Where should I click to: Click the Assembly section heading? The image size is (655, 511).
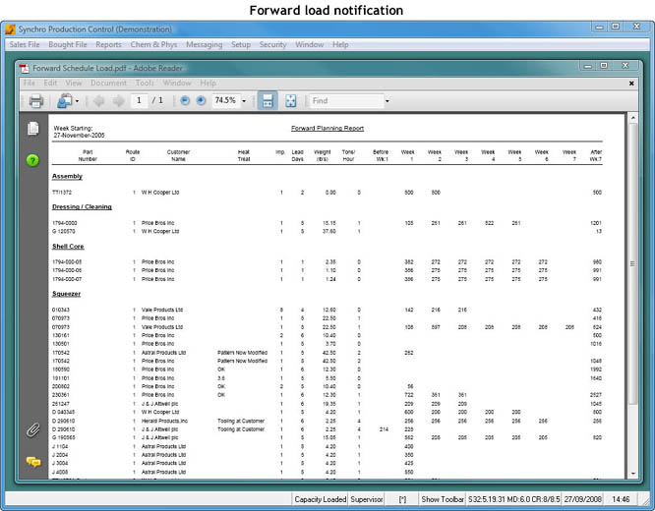tap(67, 176)
